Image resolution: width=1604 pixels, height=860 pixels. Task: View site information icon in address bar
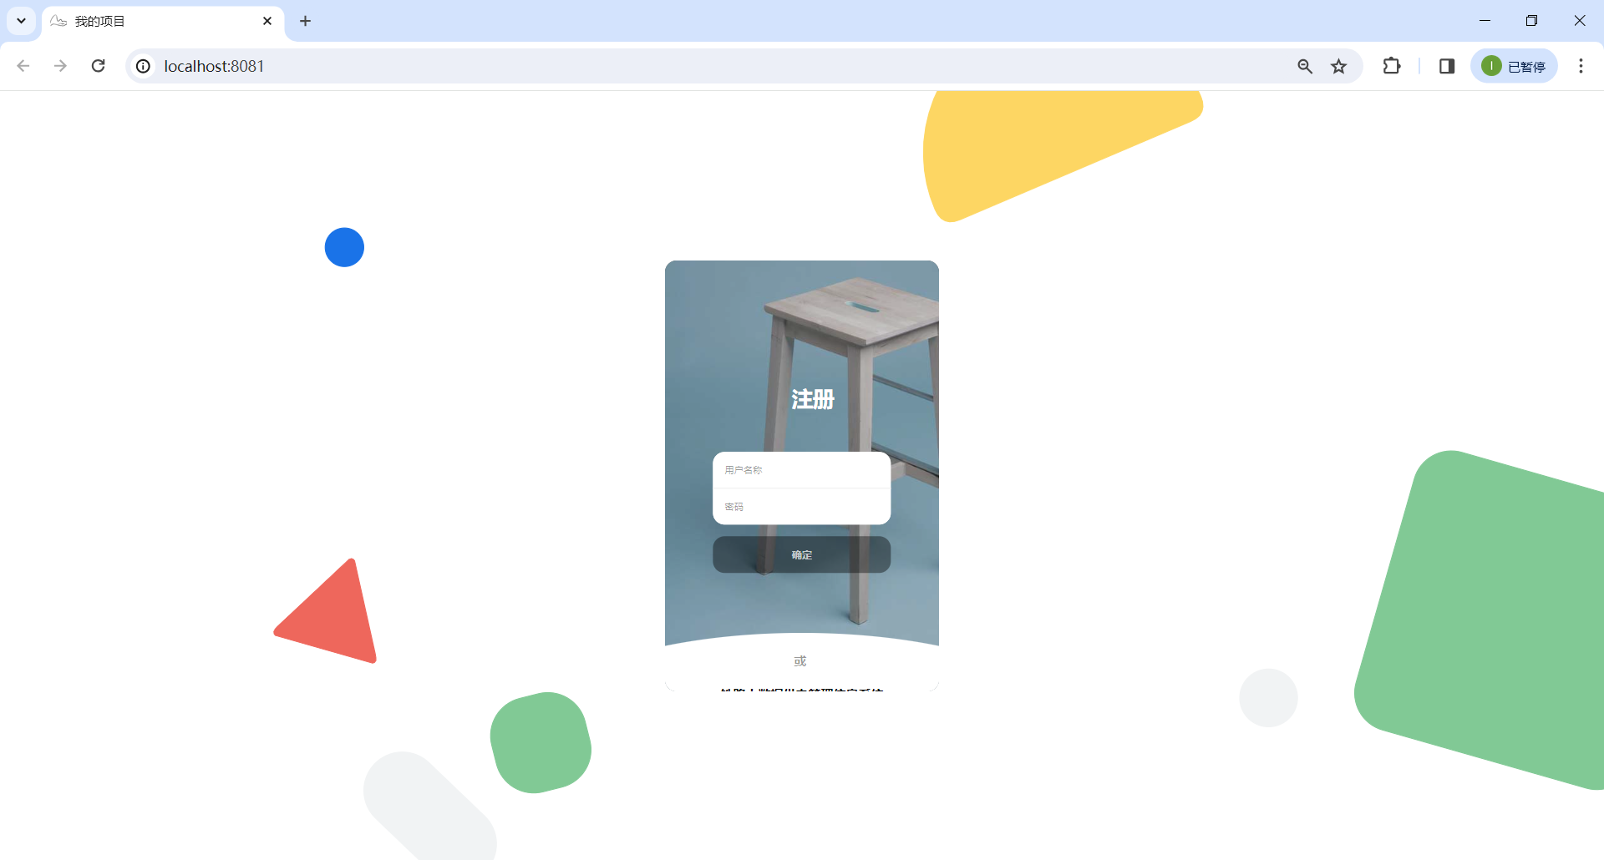[x=144, y=66]
